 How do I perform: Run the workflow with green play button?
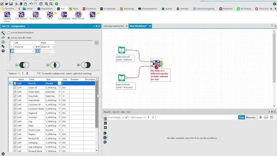[x=57, y=4]
